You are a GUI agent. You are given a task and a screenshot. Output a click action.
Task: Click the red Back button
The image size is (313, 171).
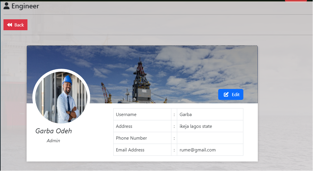(15, 25)
